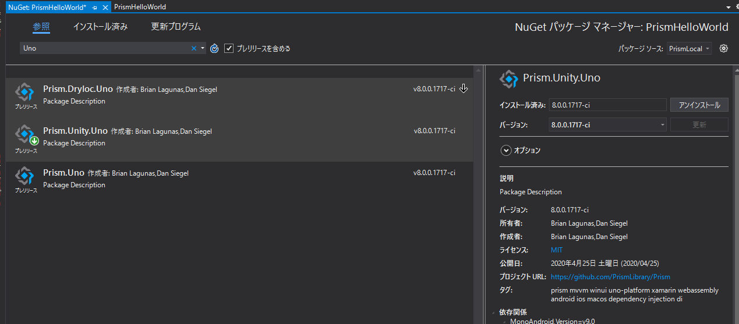The image size is (739, 324).
Task: Click the Prism.Unity.Uno logo in details pane
Action: click(509, 78)
